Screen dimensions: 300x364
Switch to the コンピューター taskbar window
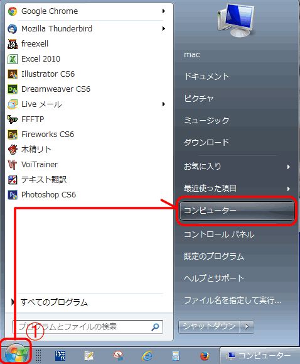(260, 356)
